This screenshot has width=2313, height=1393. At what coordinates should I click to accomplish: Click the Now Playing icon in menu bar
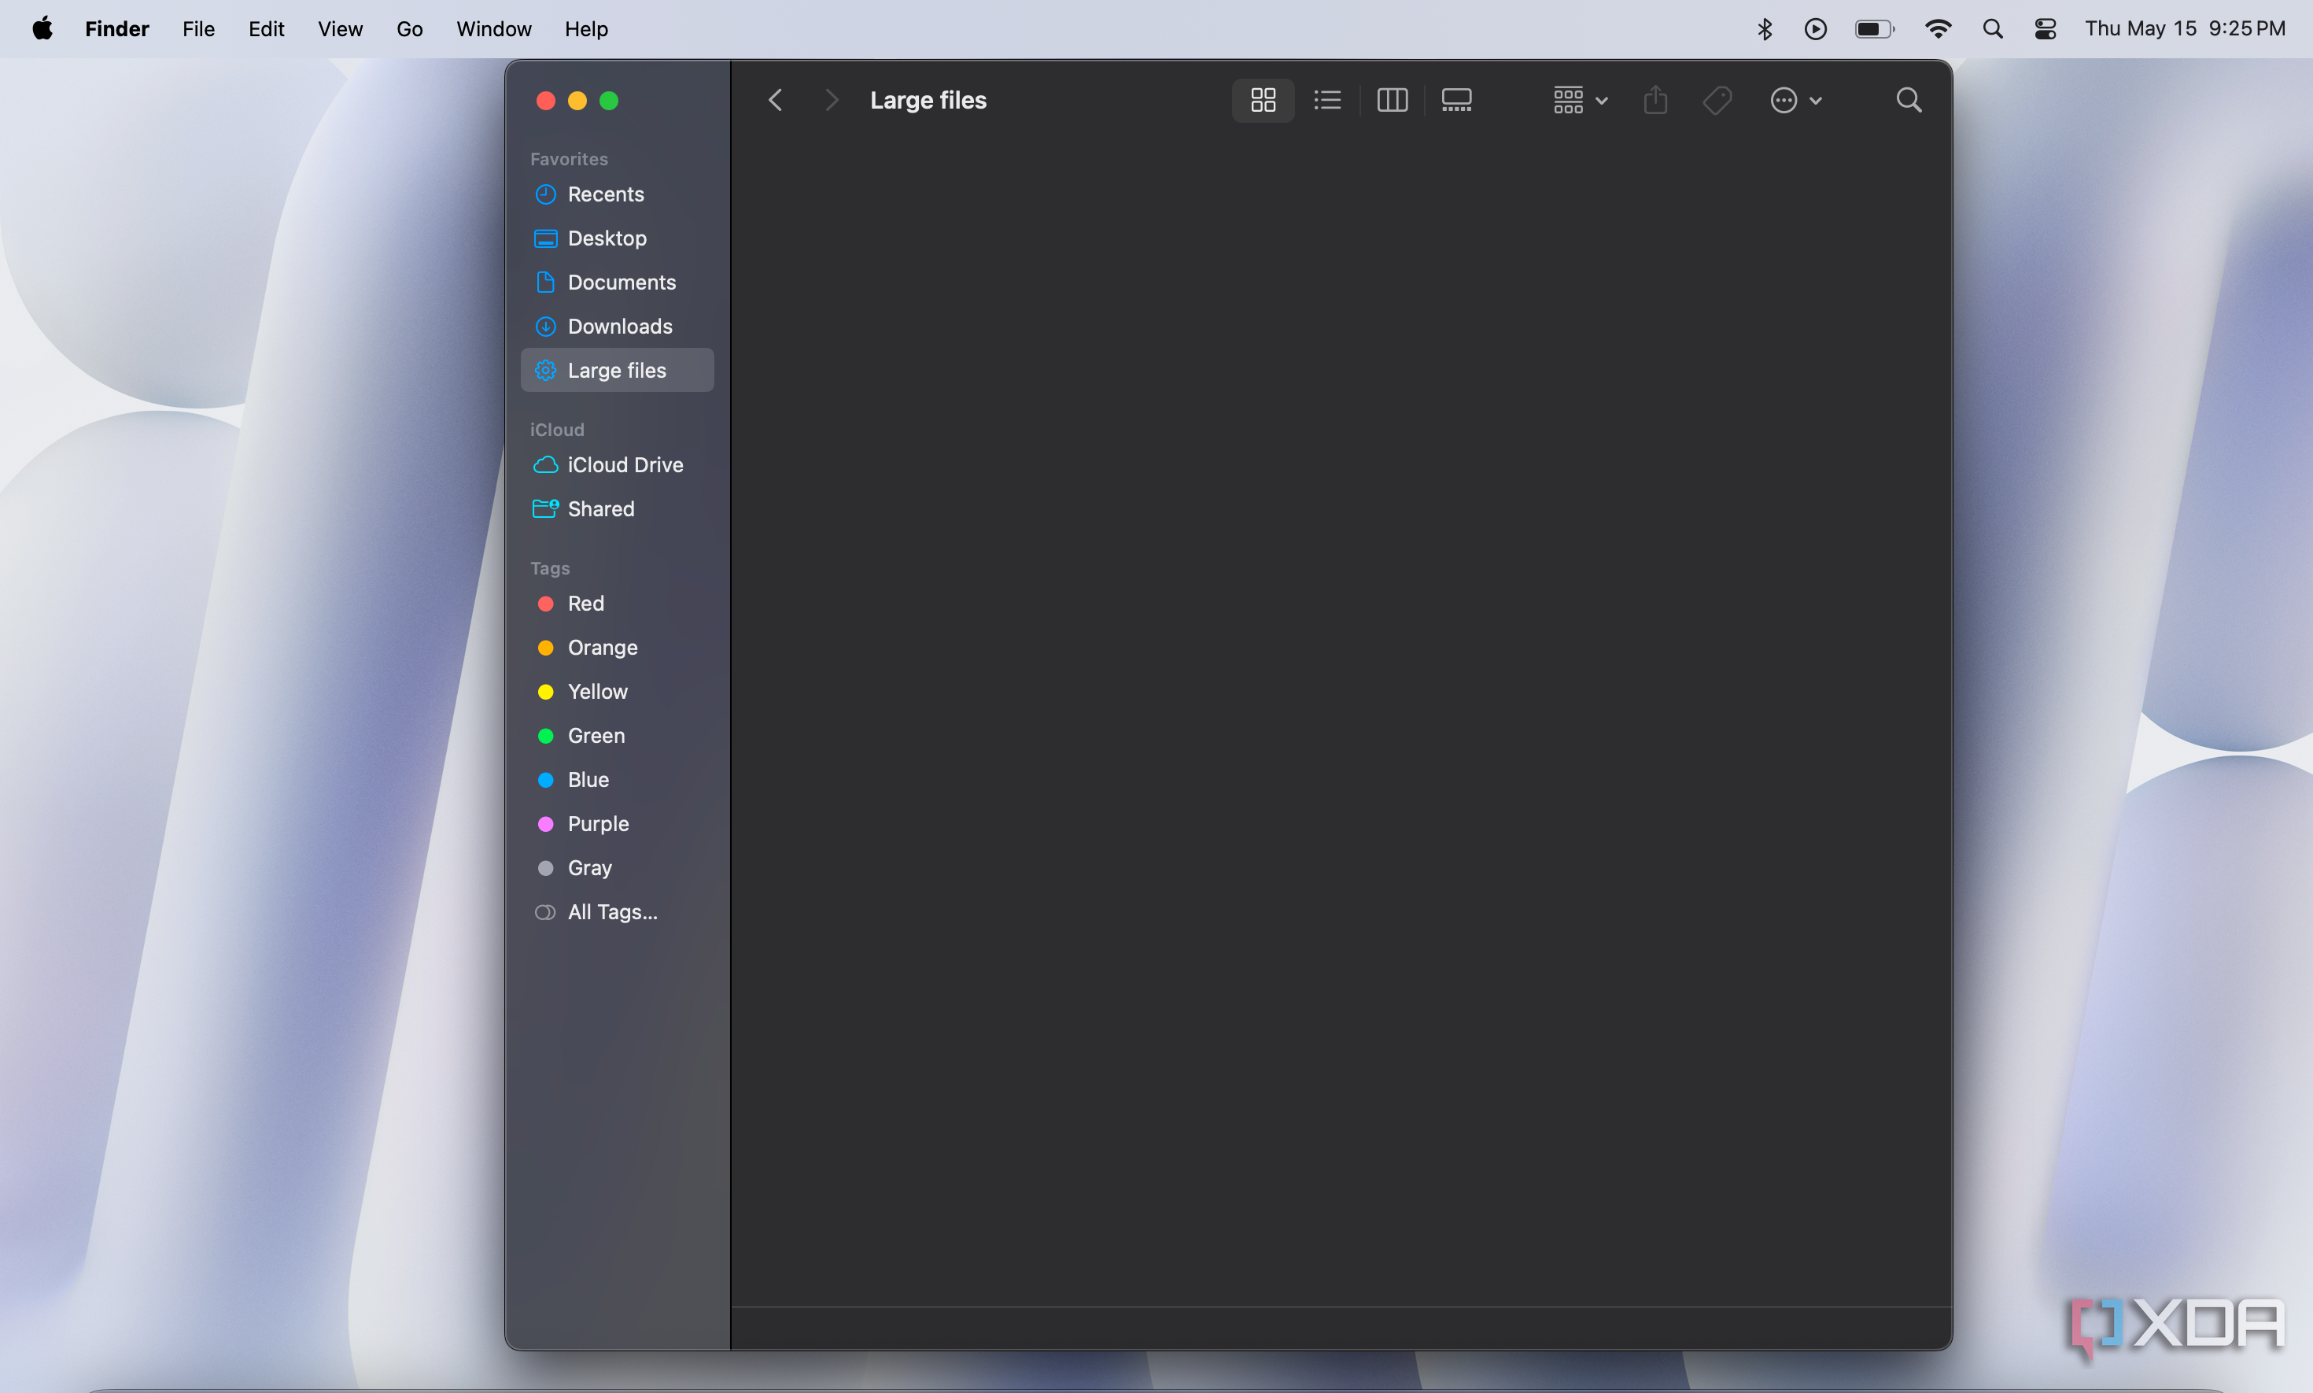tap(1816, 29)
